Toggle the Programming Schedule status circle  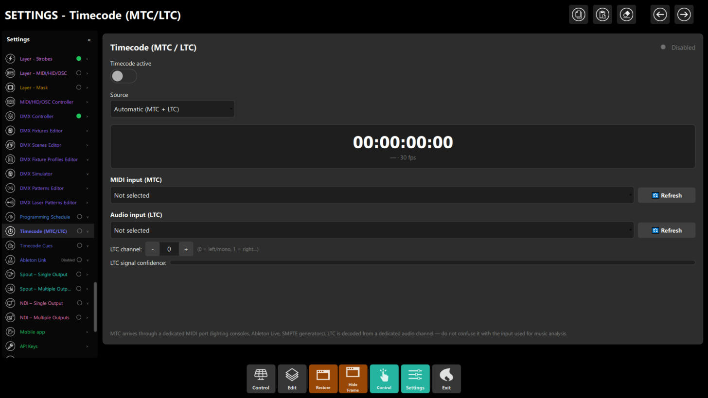coord(79,217)
